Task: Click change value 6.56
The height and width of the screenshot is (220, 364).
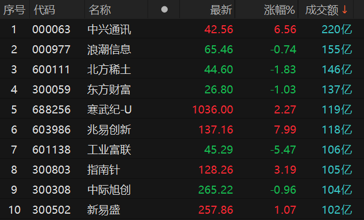Action: (285, 30)
